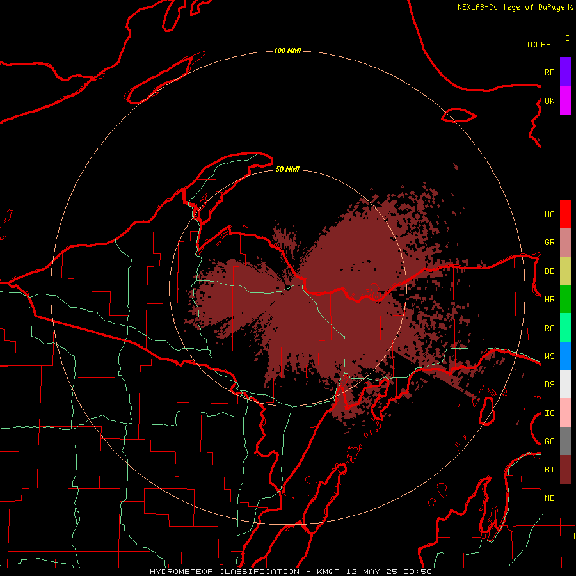Click the GR legend label
The height and width of the screenshot is (576, 576).
(x=549, y=243)
